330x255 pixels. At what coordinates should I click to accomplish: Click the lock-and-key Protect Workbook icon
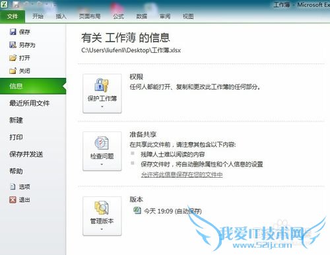pyautogui.click(x=102, y=85)
